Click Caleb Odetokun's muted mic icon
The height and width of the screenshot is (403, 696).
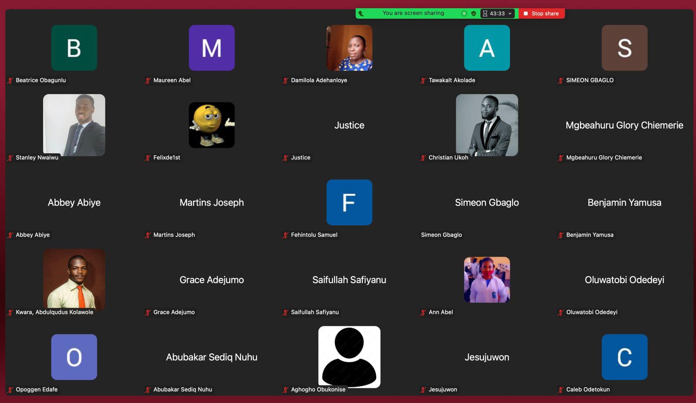pos(561,390)
